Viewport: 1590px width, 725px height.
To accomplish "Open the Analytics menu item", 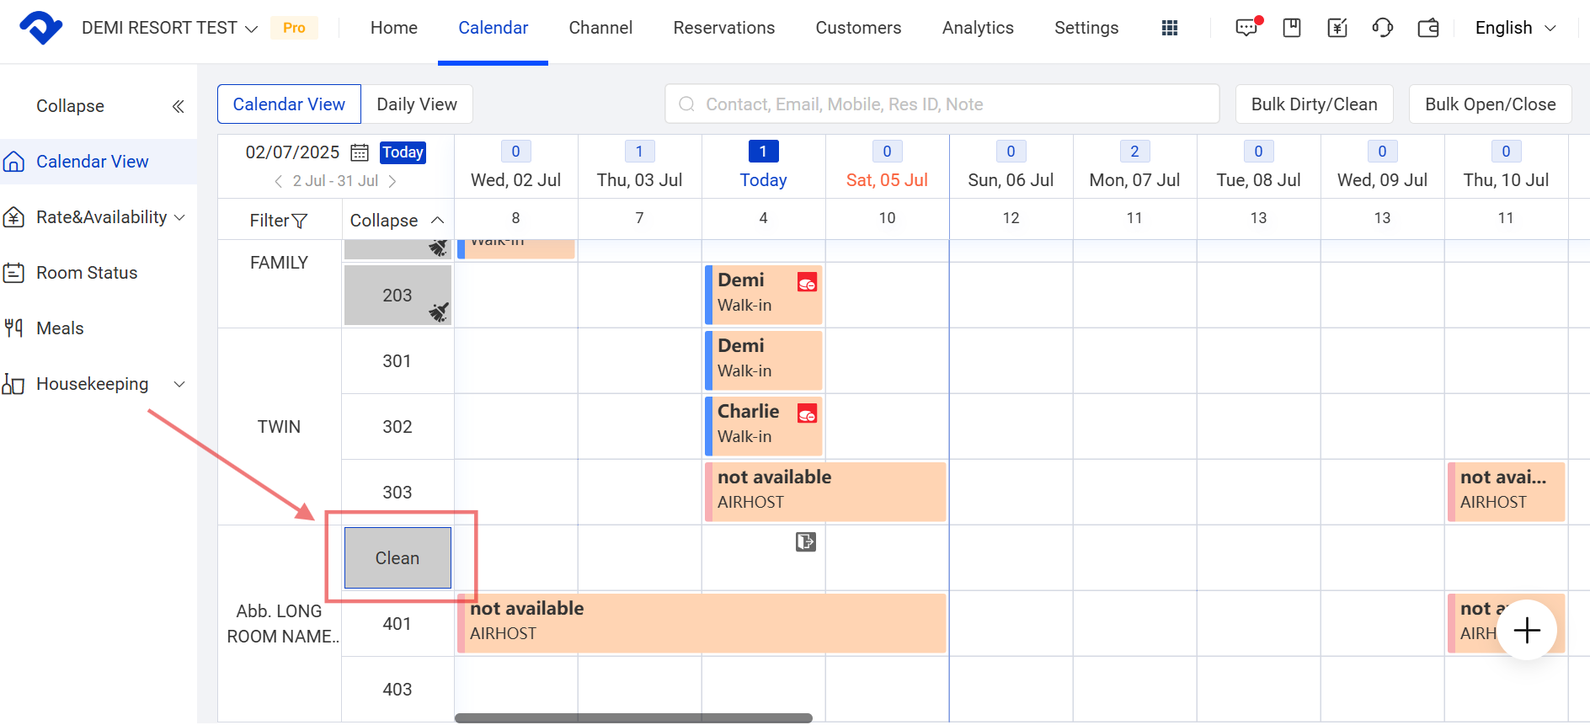I will [x=977, y=28].
